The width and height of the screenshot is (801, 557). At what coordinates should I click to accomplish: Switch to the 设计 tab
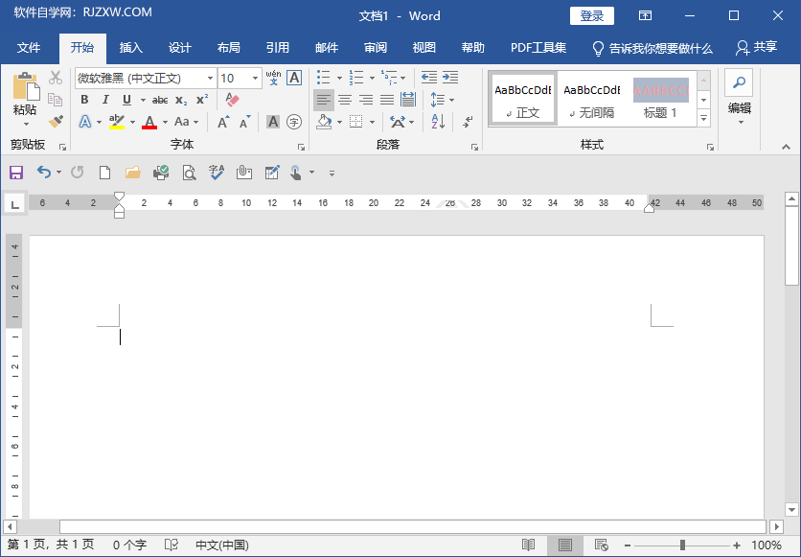click(180, 48)
